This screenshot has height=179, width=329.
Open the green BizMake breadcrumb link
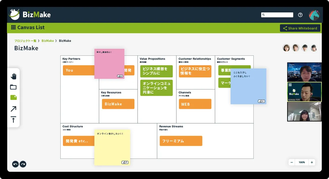coord(48,41)
